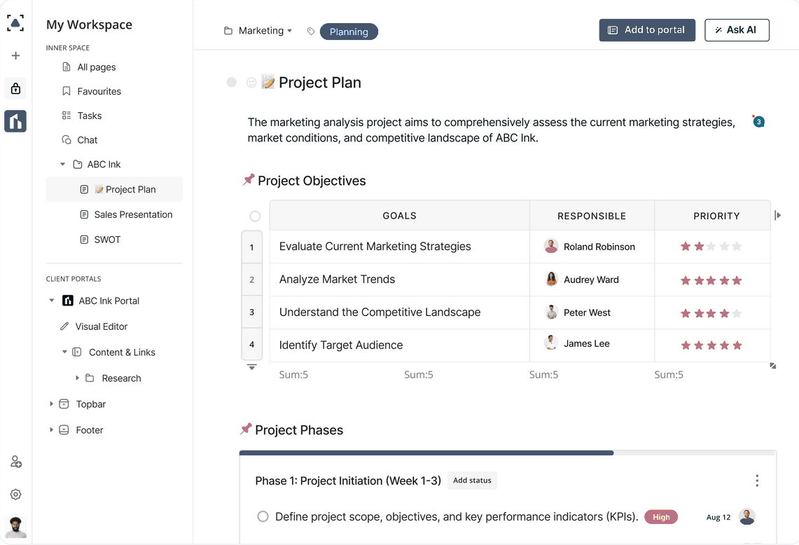Open Sales Presentation page

[x=133, y=214]
